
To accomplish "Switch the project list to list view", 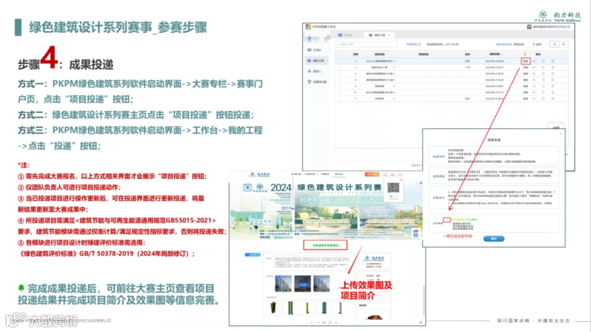I will click(x=555, y=44).
